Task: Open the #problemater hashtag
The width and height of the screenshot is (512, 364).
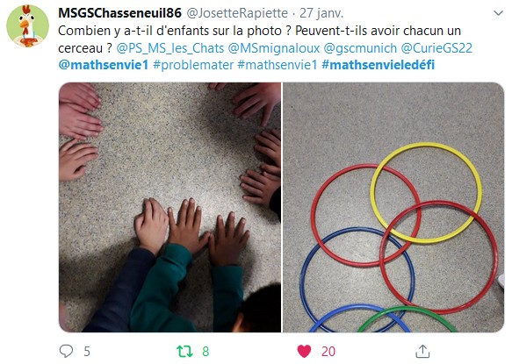Action: pyautogui.click(x=193, y=65)
